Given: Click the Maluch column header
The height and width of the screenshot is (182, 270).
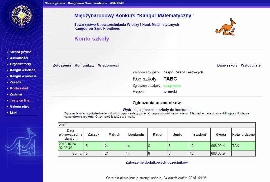Looking at the screenshot, I should 114,134.
